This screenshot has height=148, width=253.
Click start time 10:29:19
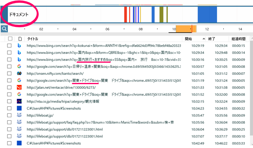198,46
